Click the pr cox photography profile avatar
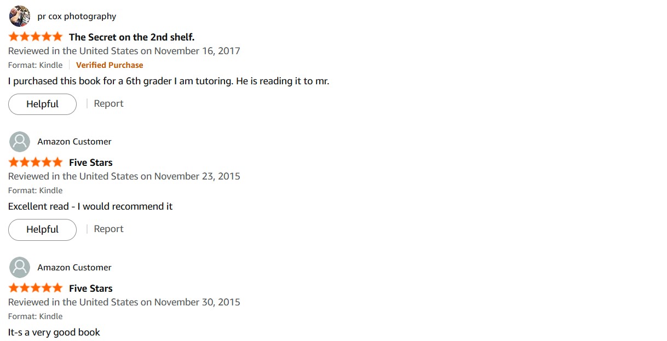 point(20,16)
